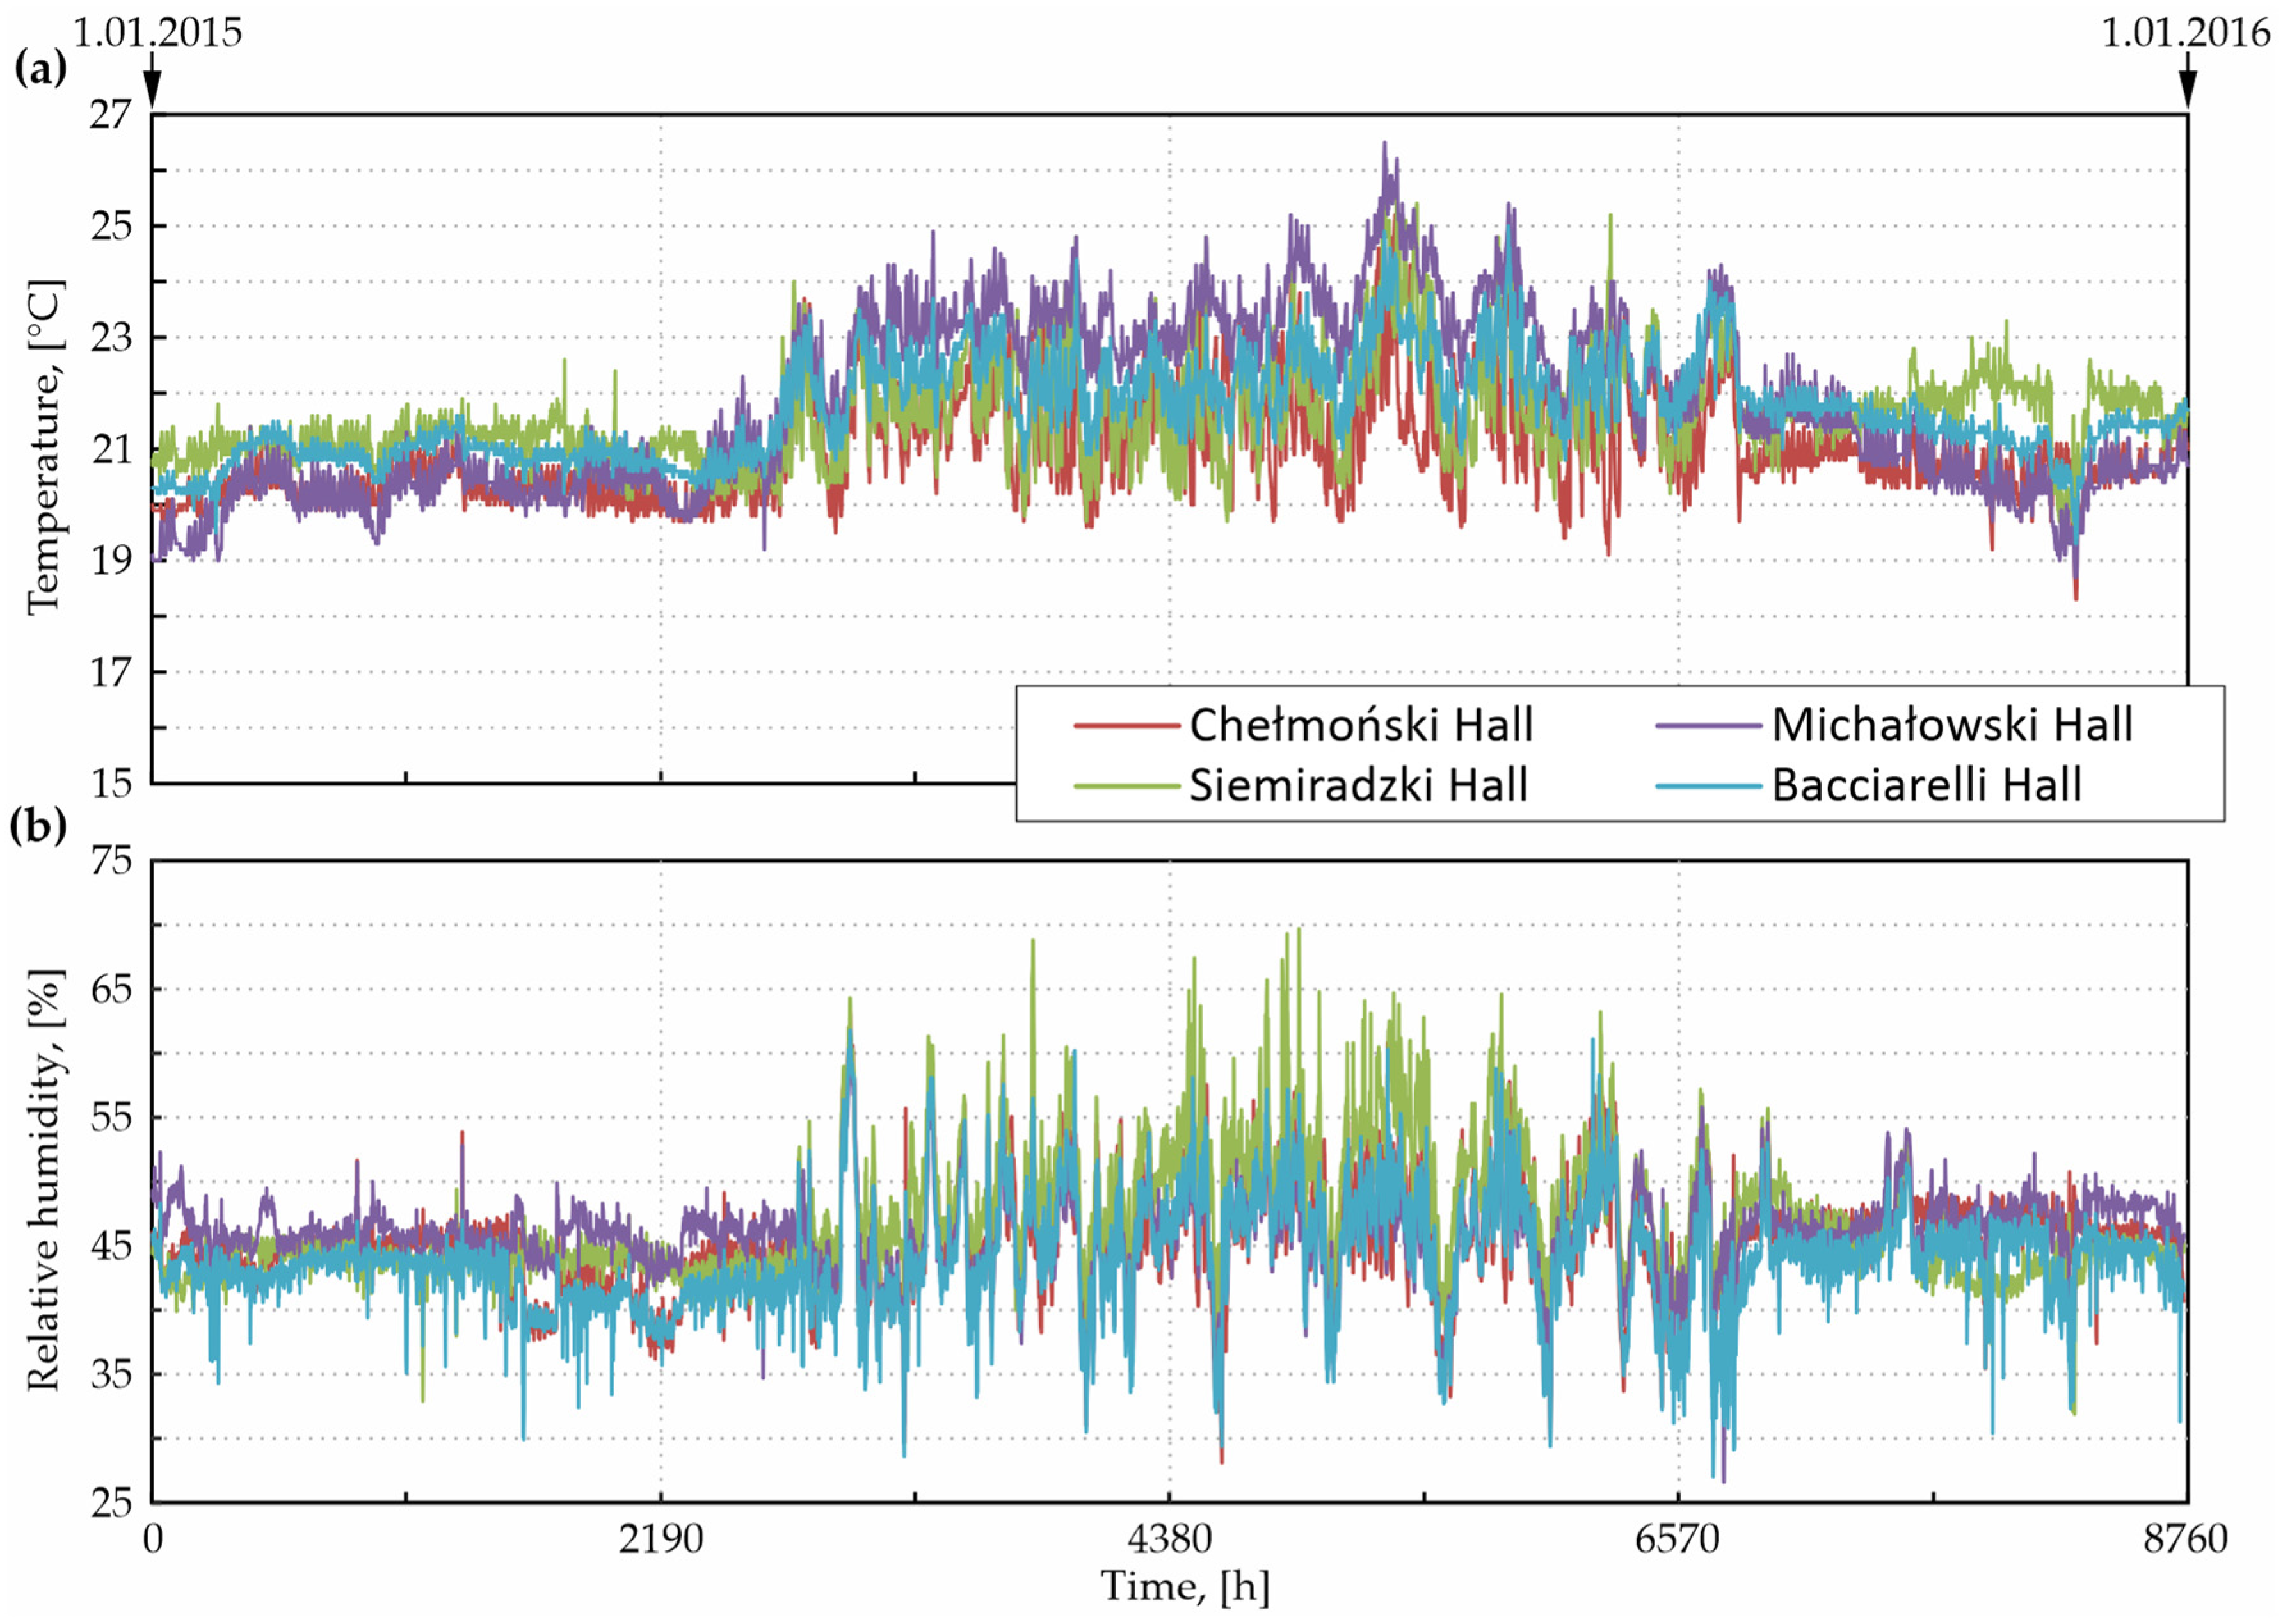This screenshot has height=1624, width=2283.
Task: Click the 6570 tick label on time axis
Action: 1678,1539
